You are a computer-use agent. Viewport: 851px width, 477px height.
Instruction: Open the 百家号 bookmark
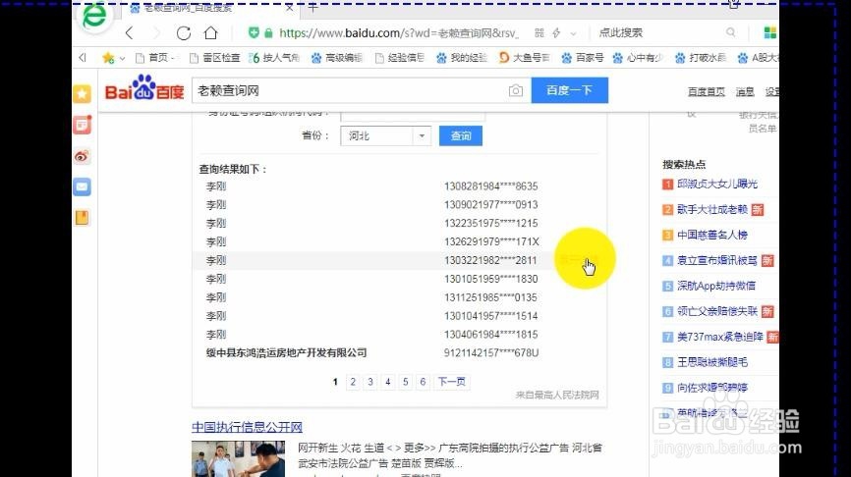pyautogui.click(x=583, y=58)
